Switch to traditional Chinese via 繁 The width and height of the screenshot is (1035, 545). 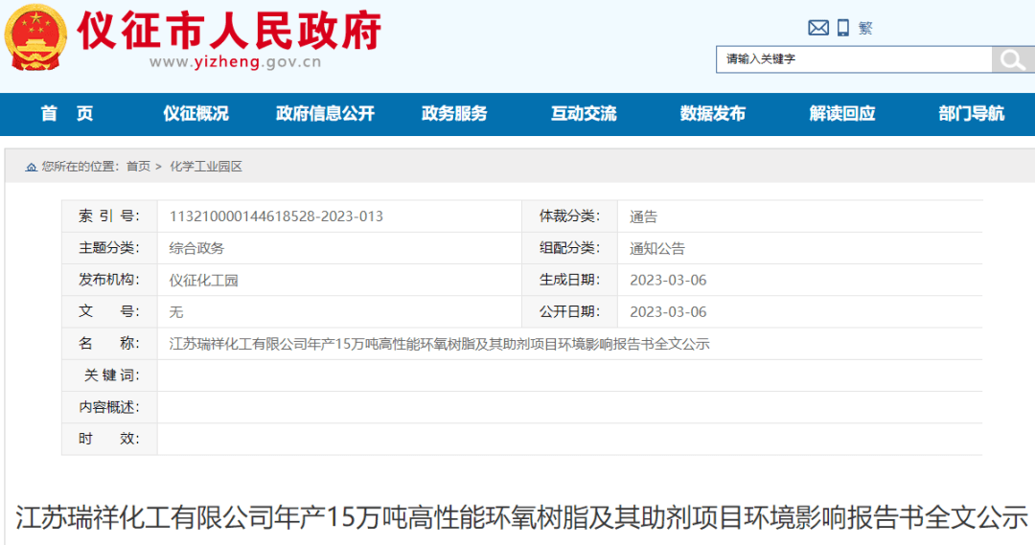tap(865, 28)
